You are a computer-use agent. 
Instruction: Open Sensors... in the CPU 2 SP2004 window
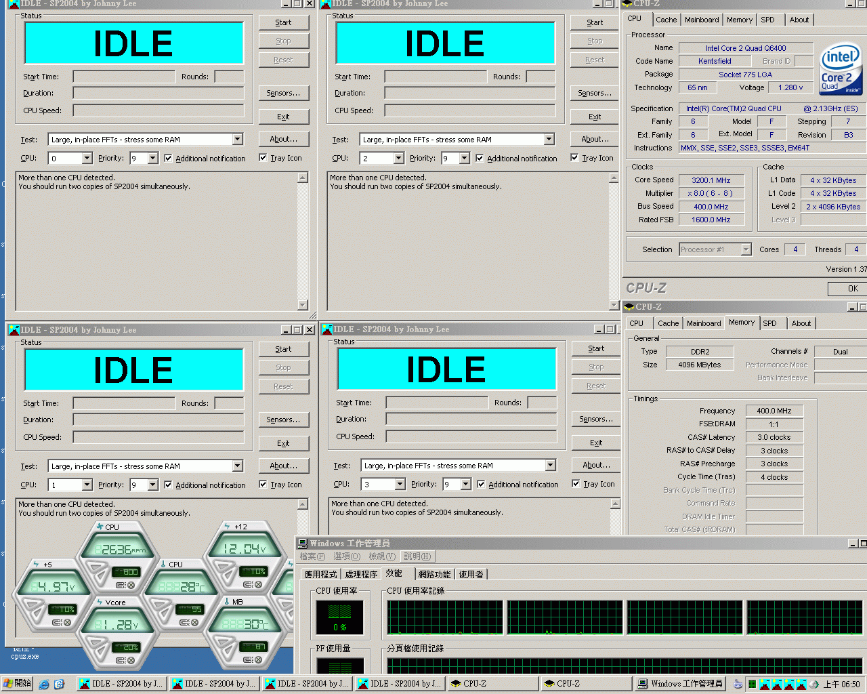pyautogui.click(x=595, y=93)
